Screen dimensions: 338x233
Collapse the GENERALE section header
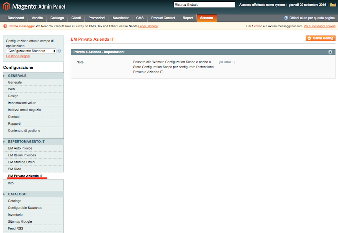tap(33, 76)
